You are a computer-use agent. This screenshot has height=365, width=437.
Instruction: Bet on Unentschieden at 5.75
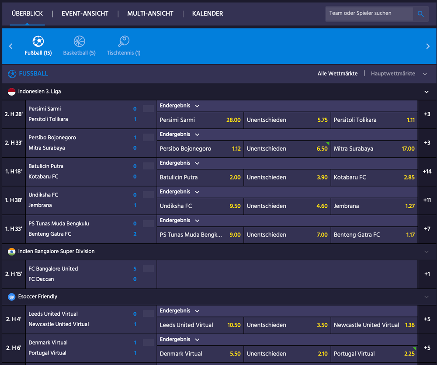click(x=288, y=120)
